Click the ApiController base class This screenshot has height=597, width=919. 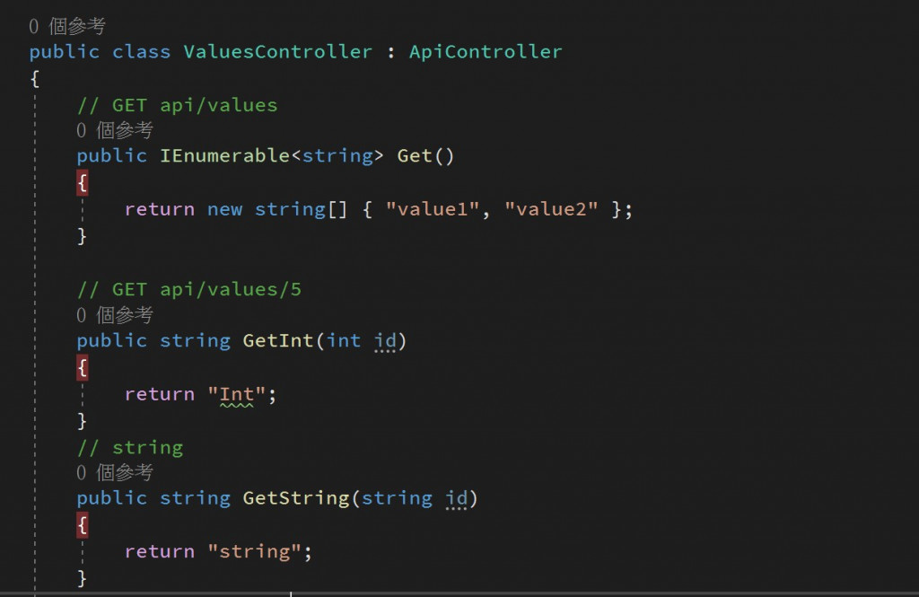[486, 51]
